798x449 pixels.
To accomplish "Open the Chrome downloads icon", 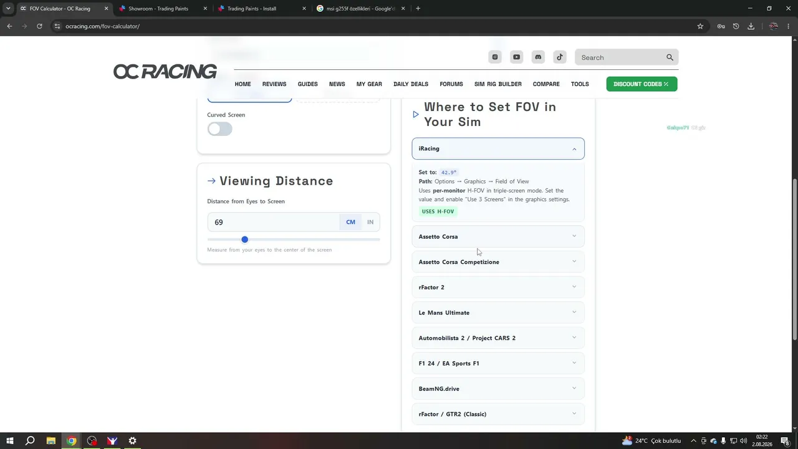I will tap(751, 26).
